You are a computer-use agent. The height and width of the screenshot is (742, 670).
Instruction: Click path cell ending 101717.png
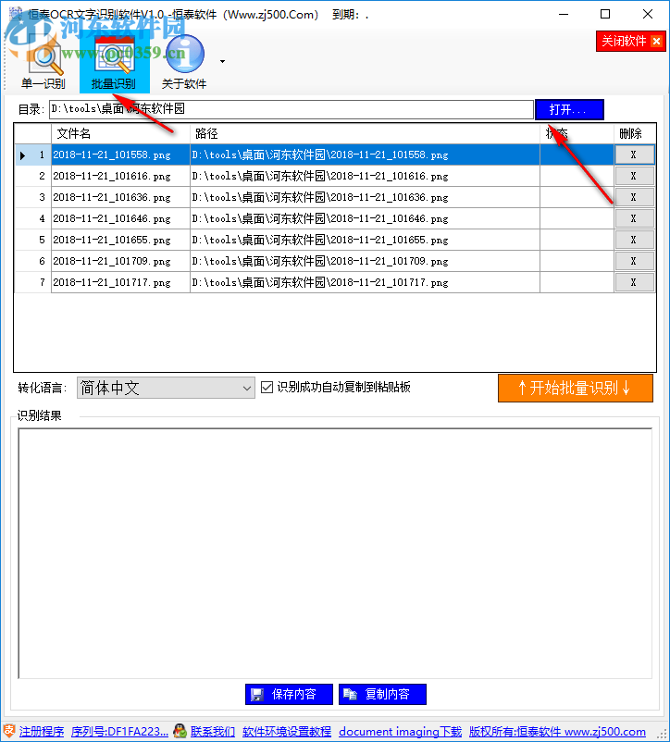coord(365,282)
